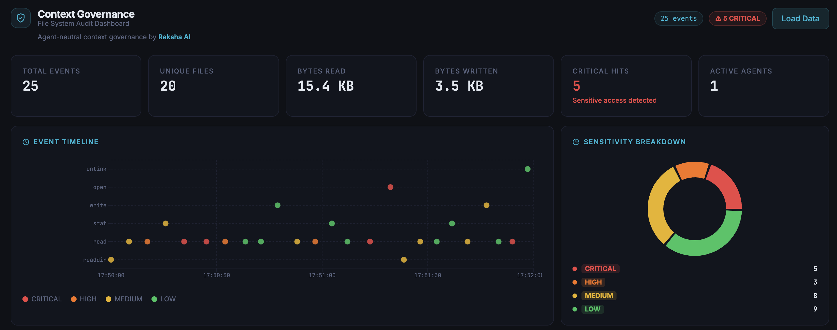Viewport: 837px width, 330px height.
Task: Click the first yellow read event dot
Action: (x=129, y=242)
